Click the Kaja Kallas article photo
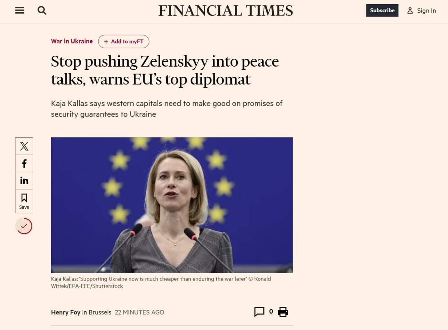 click(x=172, y=205)
